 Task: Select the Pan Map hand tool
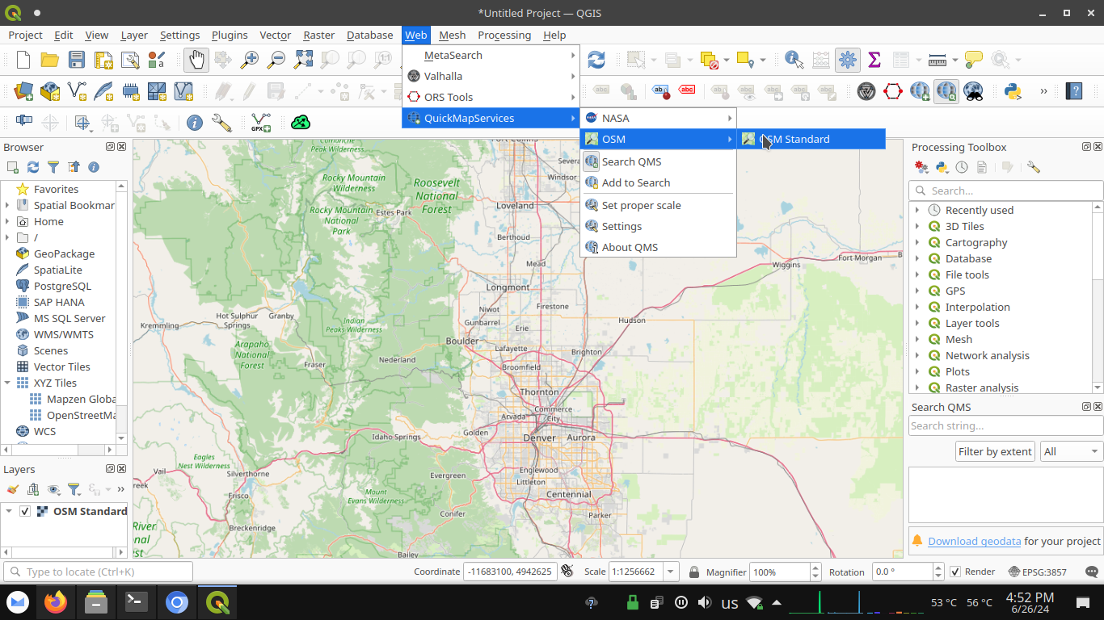point(196,60)
